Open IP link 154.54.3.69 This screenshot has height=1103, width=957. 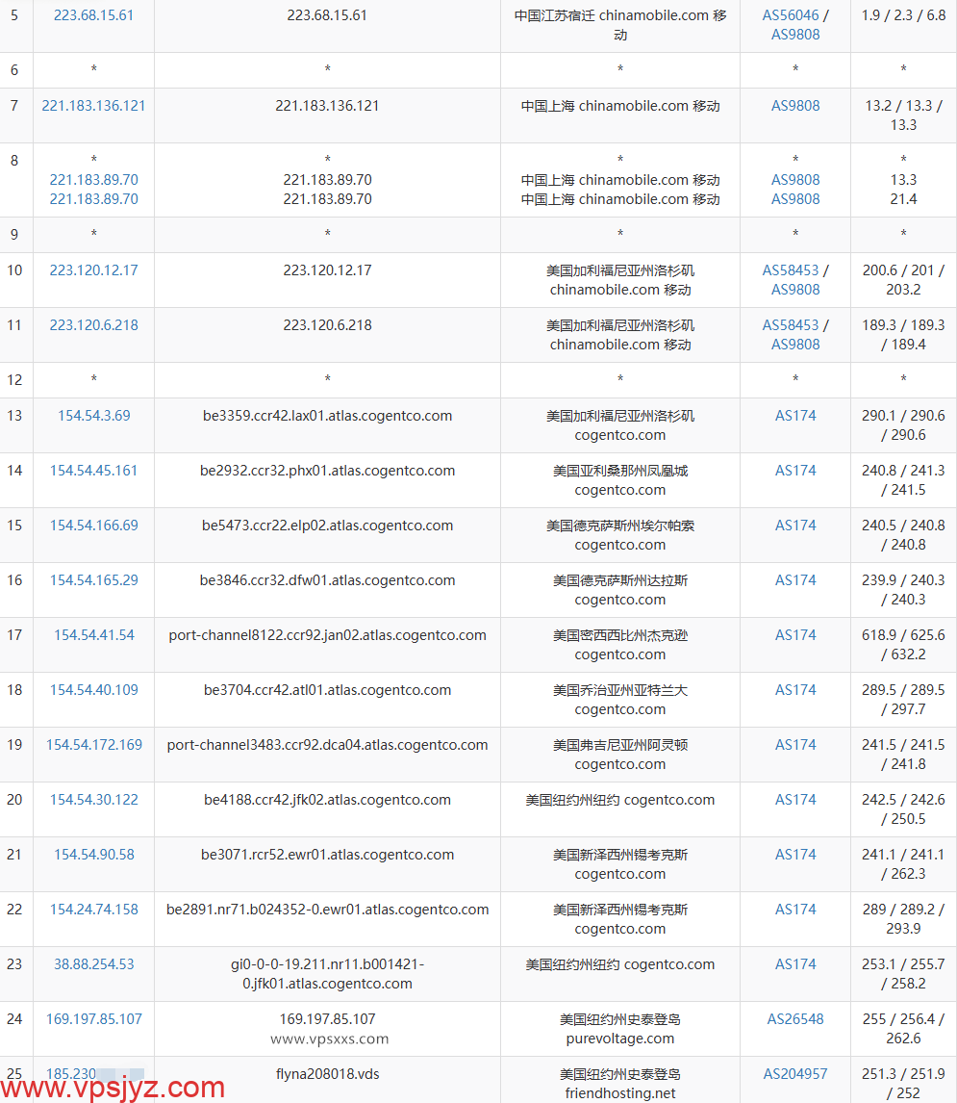(93, 416)
